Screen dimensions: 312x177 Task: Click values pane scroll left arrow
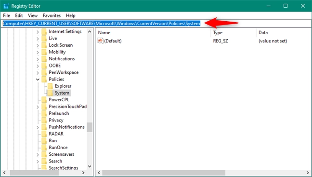(x=99, y=173)
